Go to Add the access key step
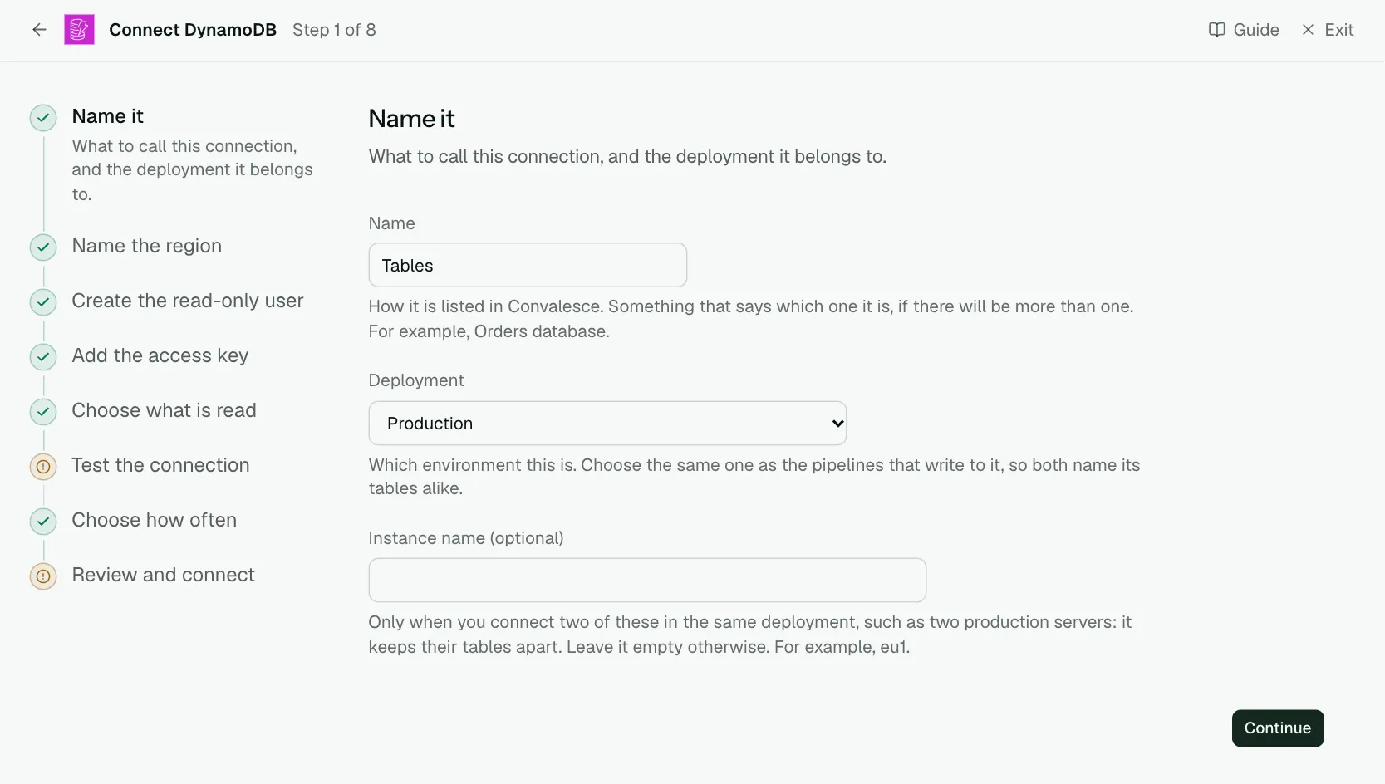Image resolution: width=1385 pixels, height=784 pixels. pos(160,355)
